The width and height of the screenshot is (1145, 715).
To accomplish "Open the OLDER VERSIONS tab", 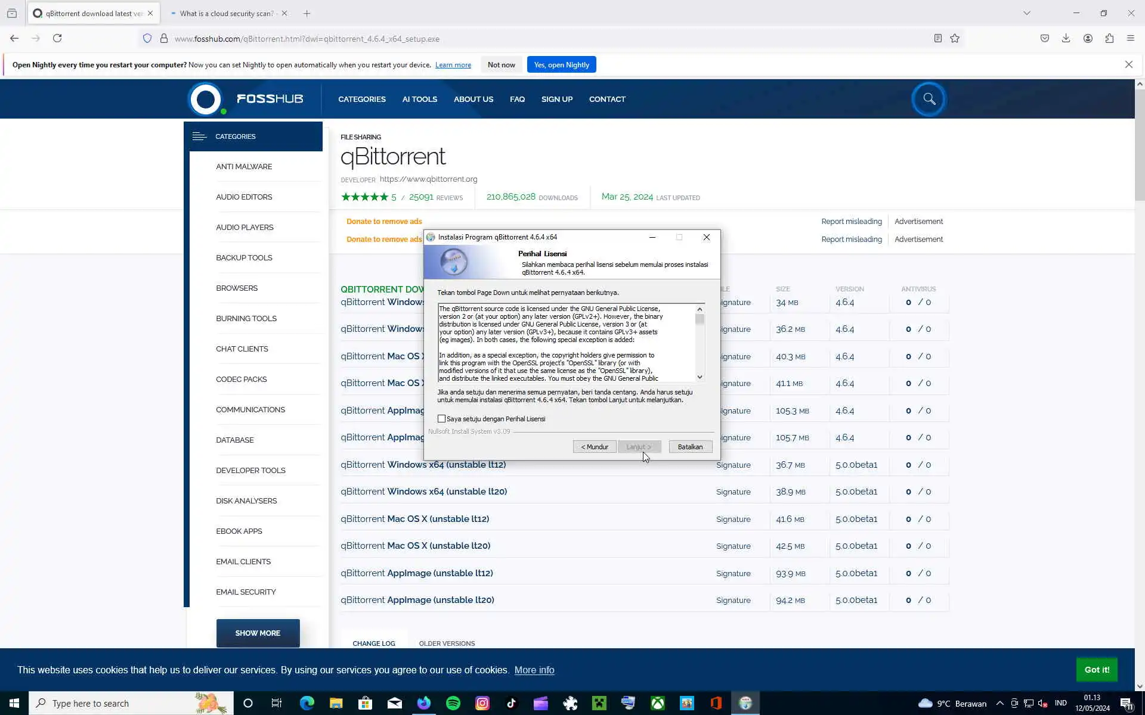I will click(447, 643).
